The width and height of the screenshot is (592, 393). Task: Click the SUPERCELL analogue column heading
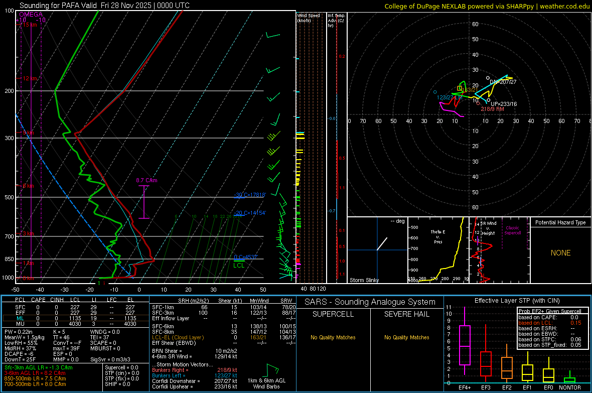point(333,314)
